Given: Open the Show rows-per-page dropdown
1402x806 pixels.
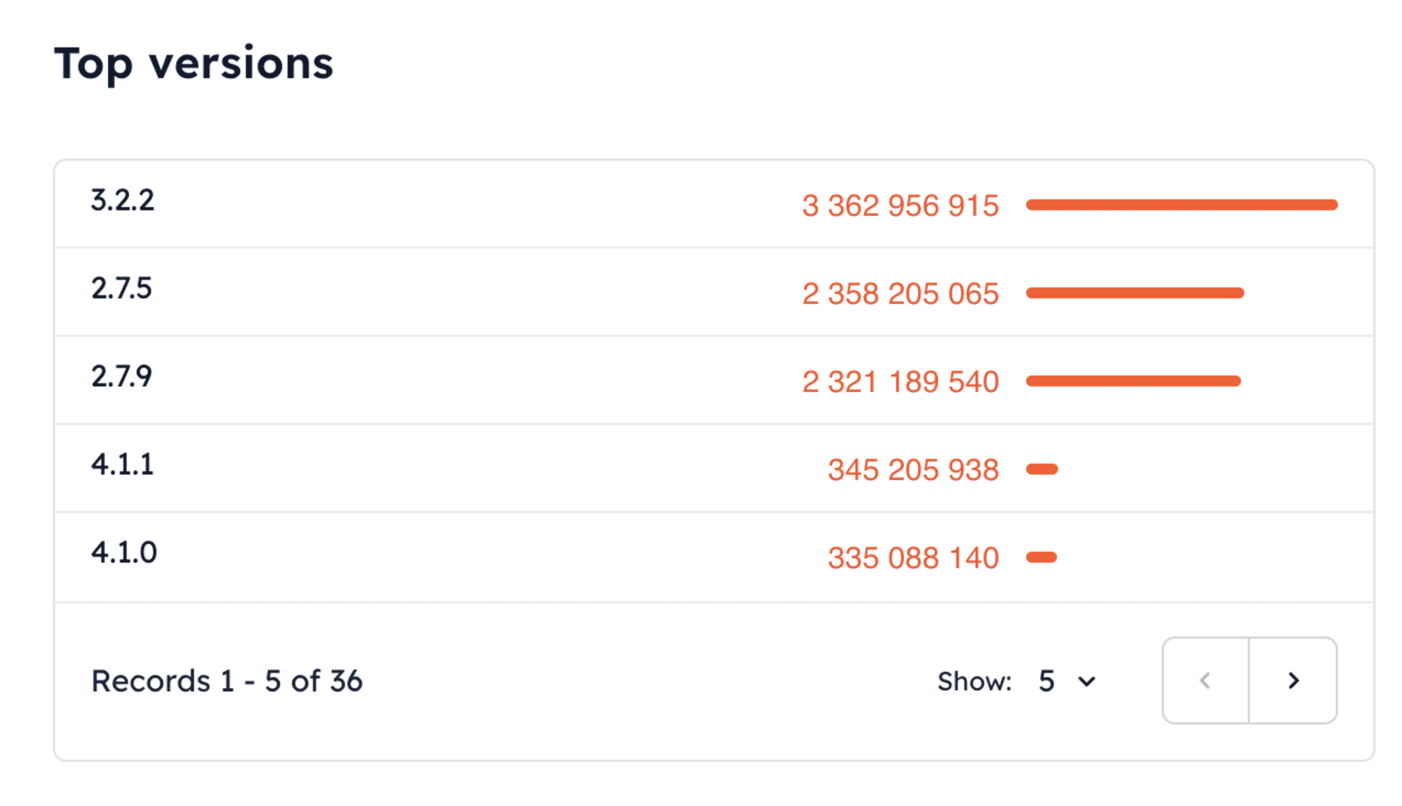Looking at the screenshot, I should (1066, 681).
